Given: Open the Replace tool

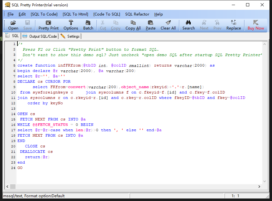Looking at the screenshot, I should 234,25.
